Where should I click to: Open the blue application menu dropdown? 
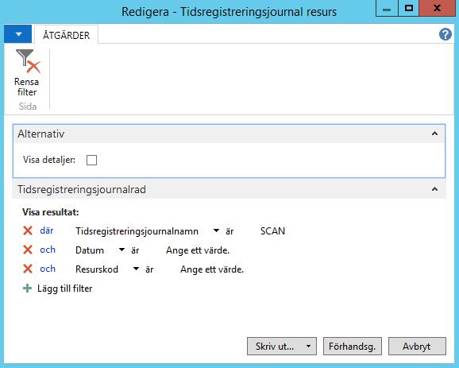point(17,34)
